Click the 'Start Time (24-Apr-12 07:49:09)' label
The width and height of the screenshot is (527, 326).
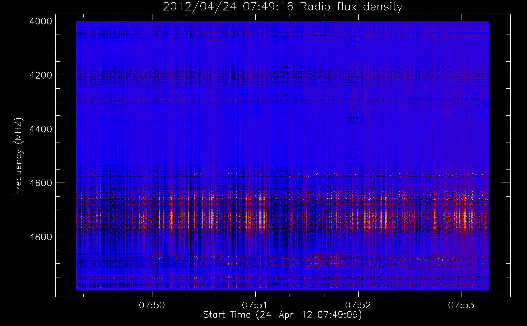coord(282,315)
